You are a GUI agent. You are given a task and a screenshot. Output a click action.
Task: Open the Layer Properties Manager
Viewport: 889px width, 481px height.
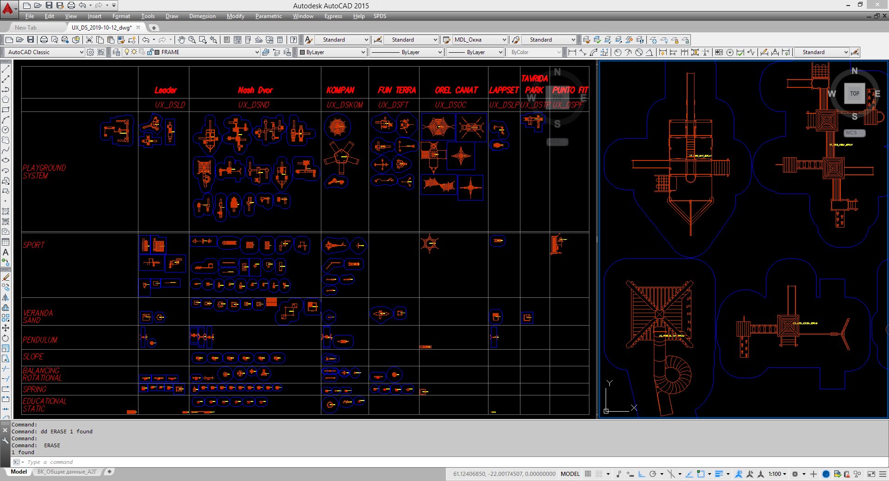click(x=116, y=52)
